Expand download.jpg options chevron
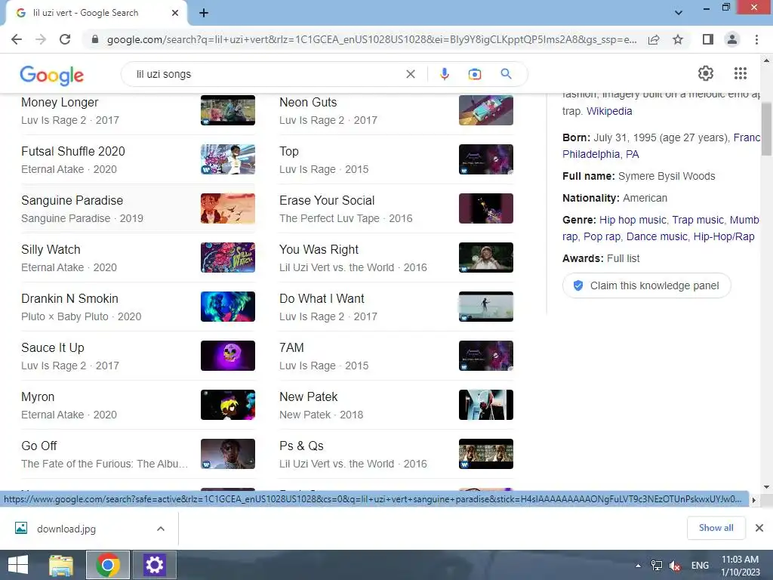This screenshot has height=580, width=773. click(x=161, y=529)
